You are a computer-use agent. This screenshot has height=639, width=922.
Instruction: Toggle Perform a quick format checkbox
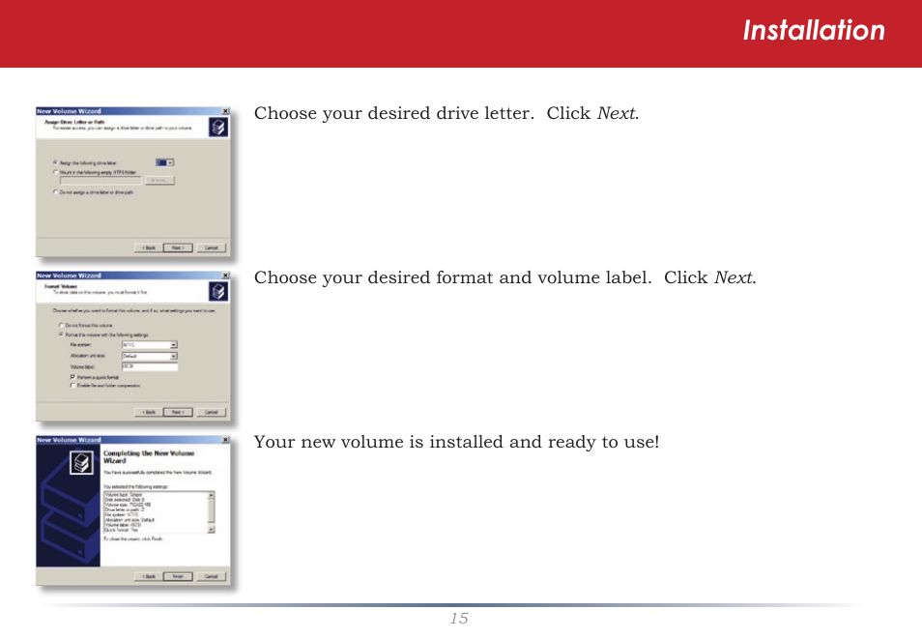pyautogui.click(x=72, y=377)
